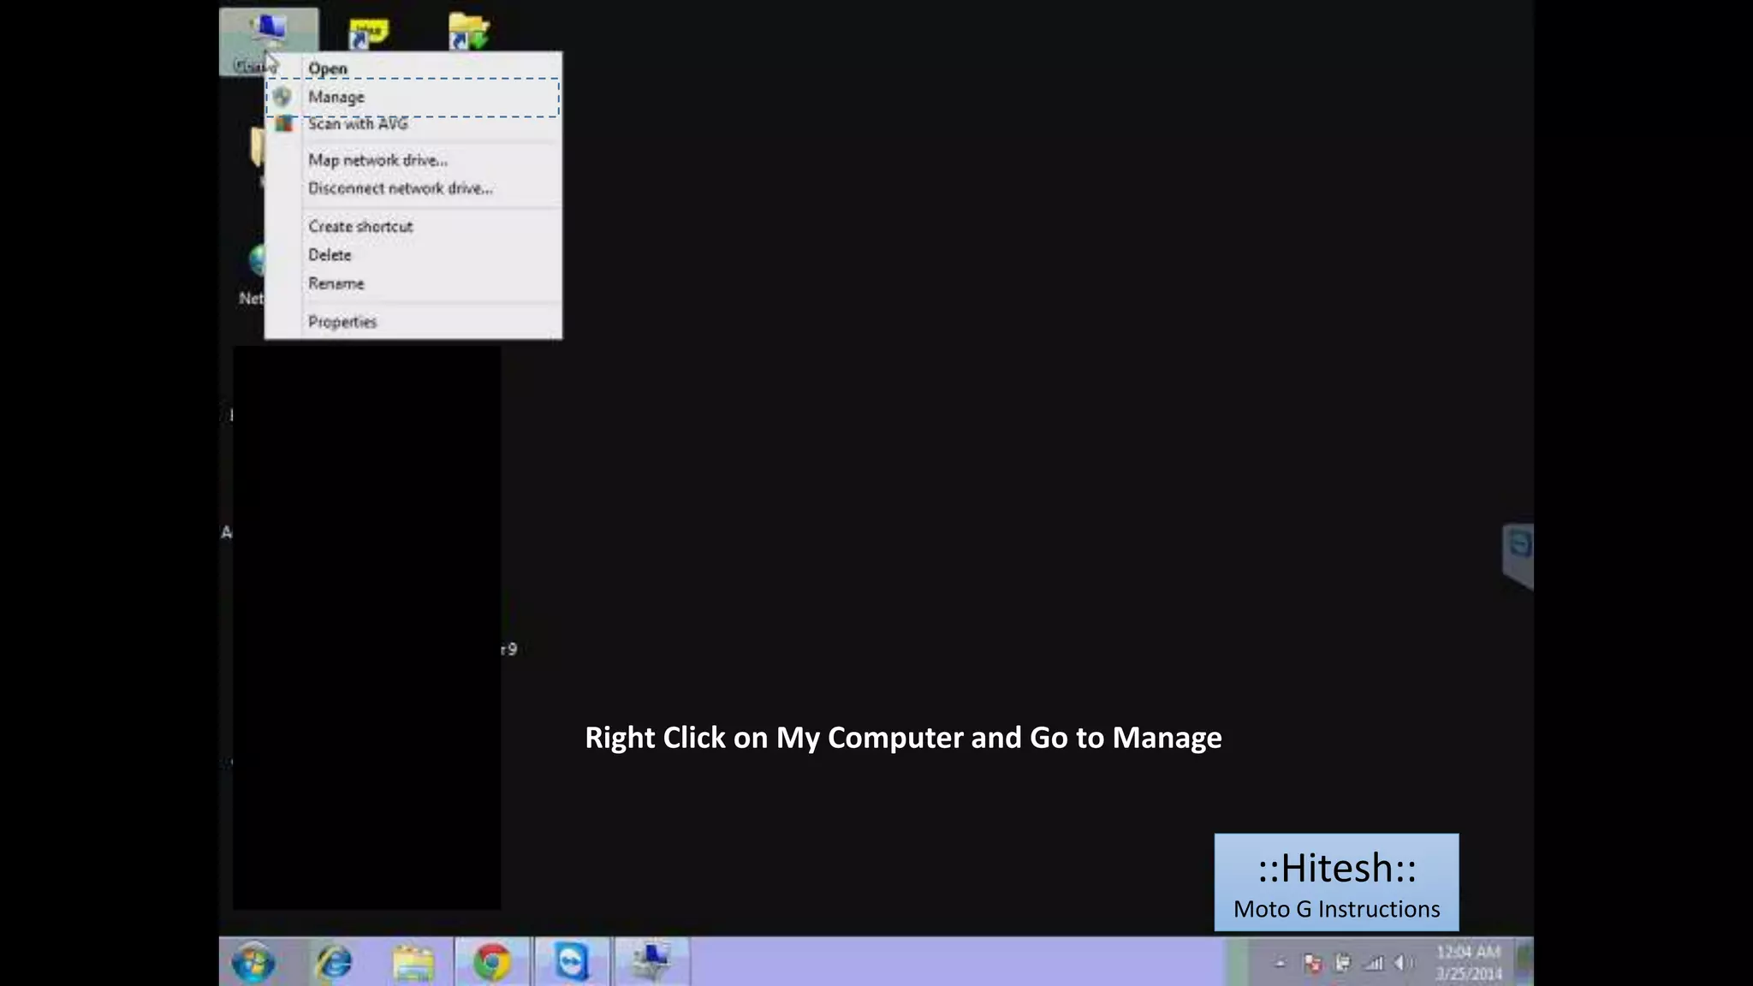Open Internet Explorer from taskbar
This screenshot has height=986, width=1753.
point(334,963)
